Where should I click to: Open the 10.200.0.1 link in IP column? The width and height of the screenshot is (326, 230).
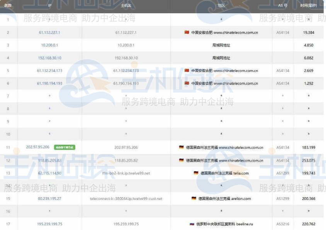click(49, 46)
